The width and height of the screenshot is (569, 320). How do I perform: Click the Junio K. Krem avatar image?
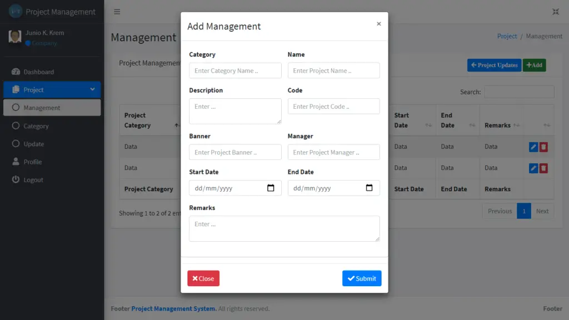pyautogui.click(x=16, y=37)
